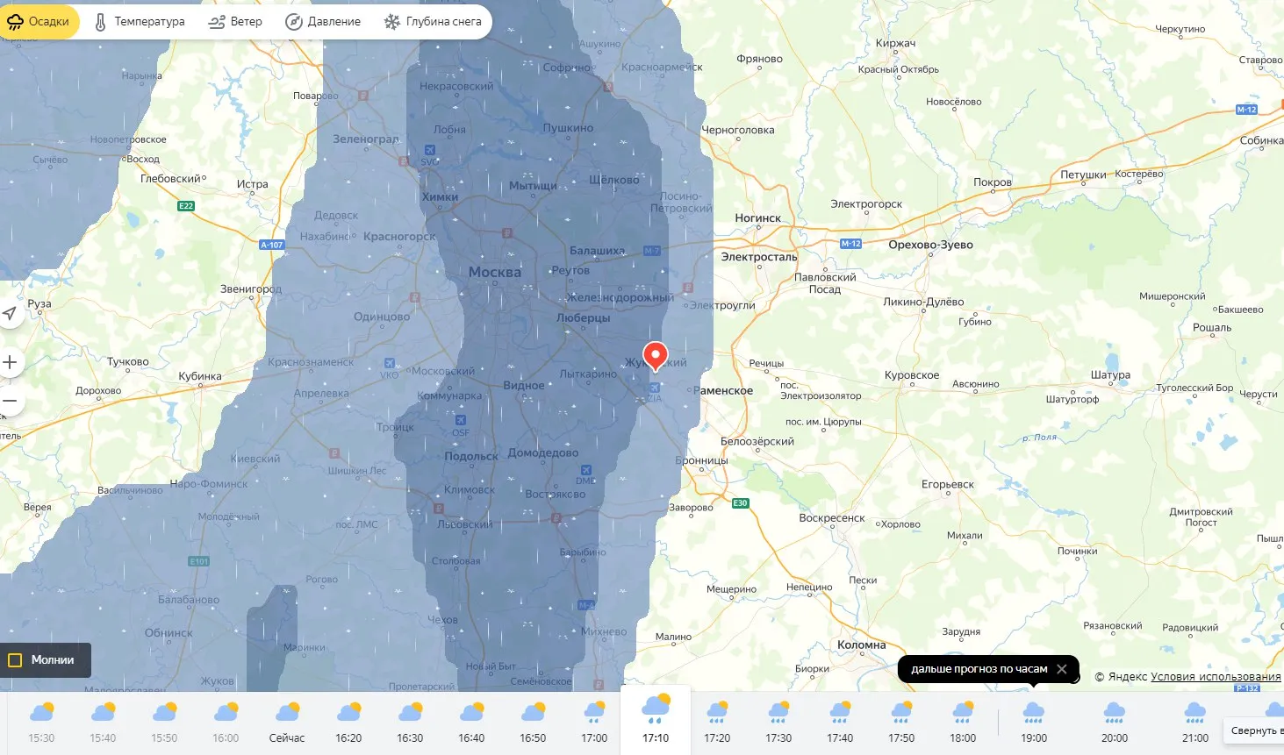The image size is (1284, 755).
Task: Enable the Молнии lightning checkbox
Action: [x=16, y=660]
